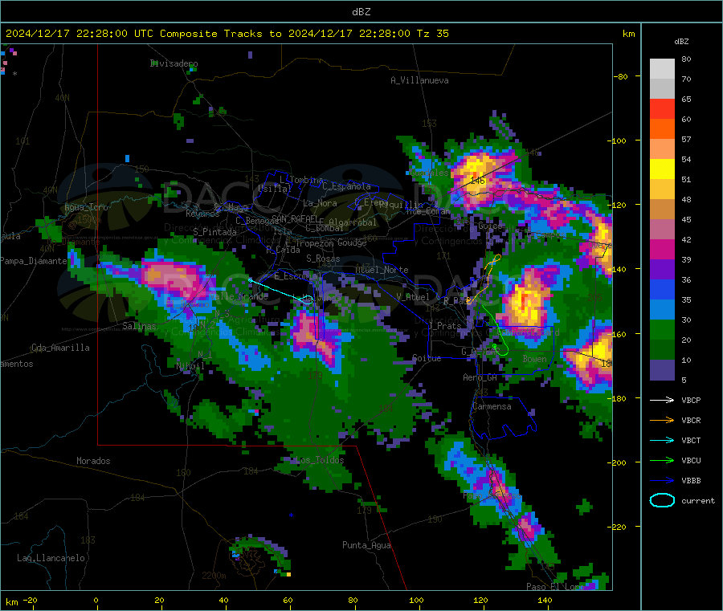
Task: Click the 'Cda_Amarilla' place label
Action: point(60,348)
